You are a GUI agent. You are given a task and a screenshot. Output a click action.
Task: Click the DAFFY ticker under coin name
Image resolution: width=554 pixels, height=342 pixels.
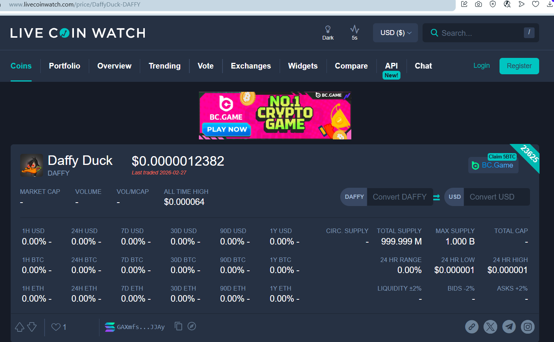tap(59, 173)
